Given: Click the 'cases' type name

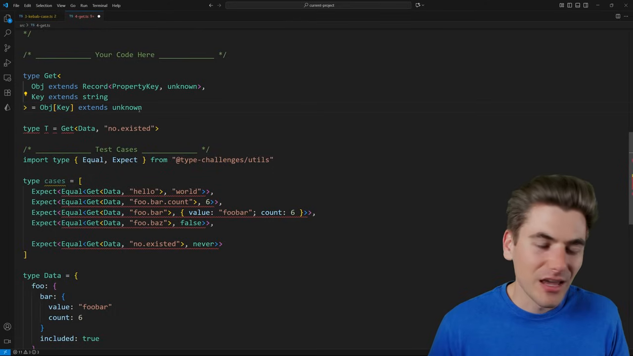Looking at the screenshot, I should tap(54, 181).
